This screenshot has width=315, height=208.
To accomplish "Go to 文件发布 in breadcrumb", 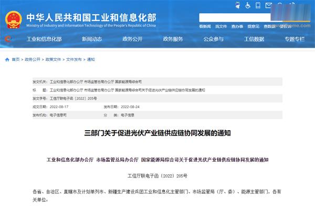I will (74, 59).
